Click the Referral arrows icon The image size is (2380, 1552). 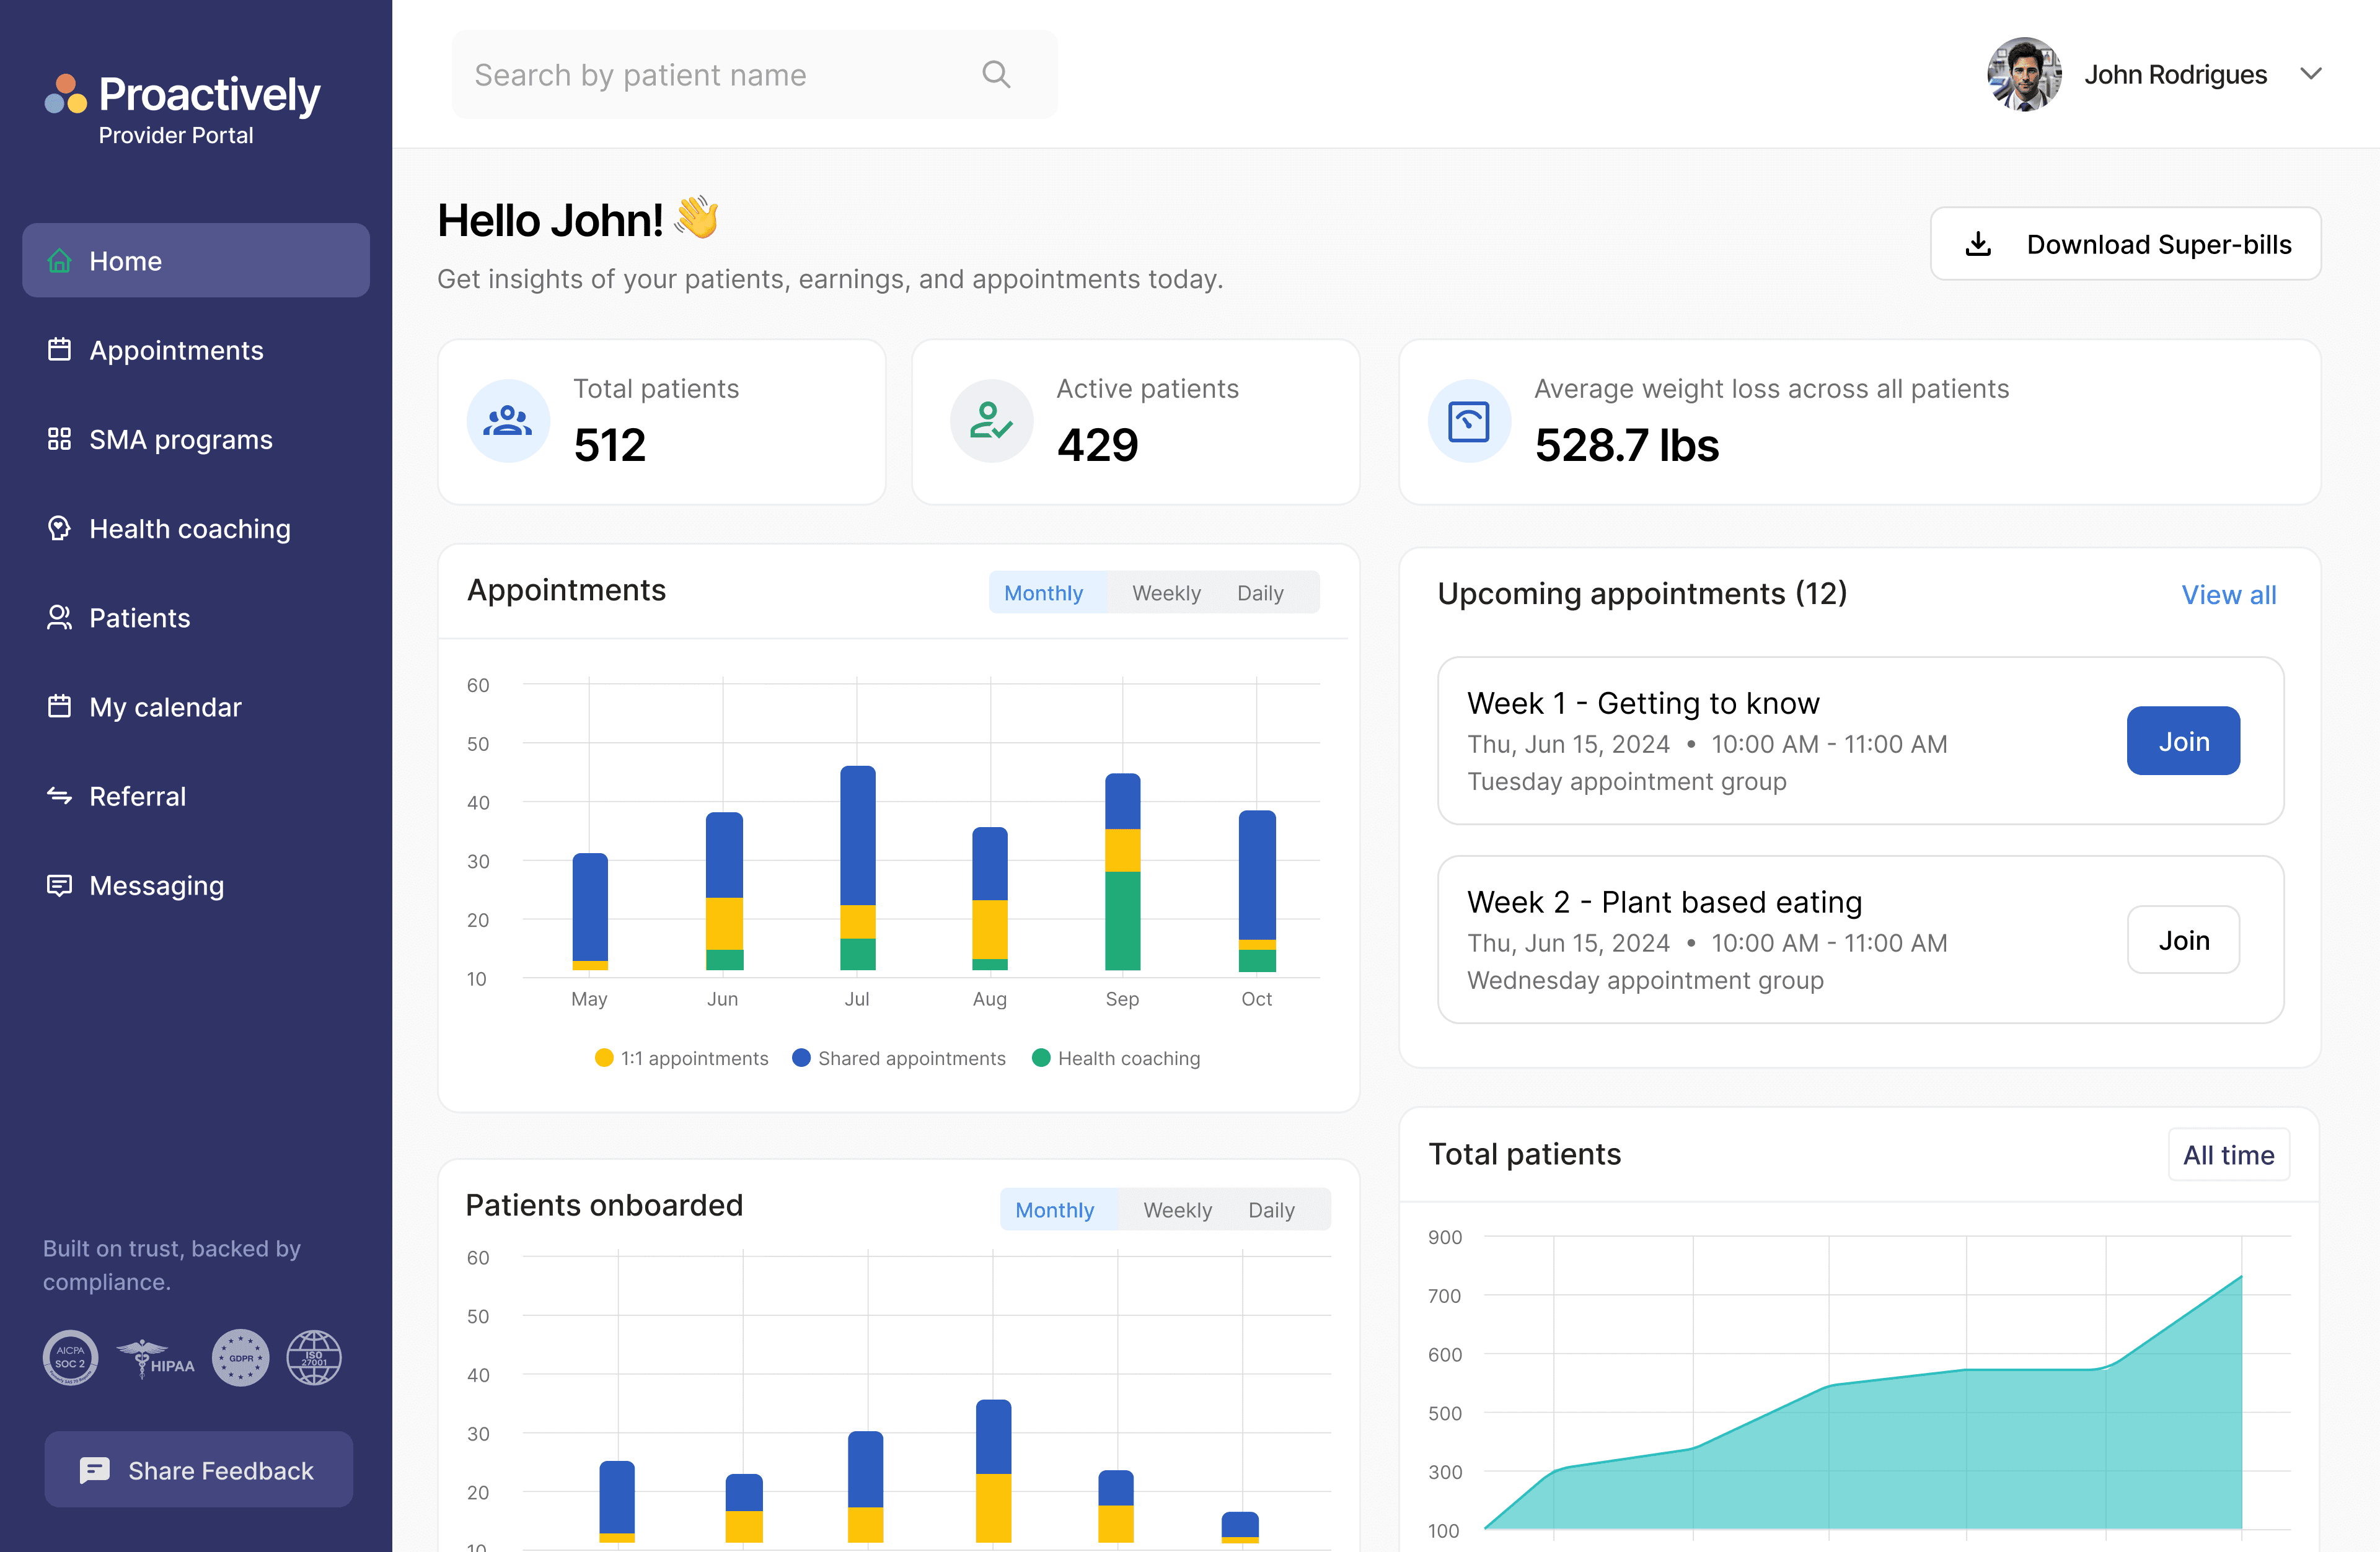point(60,796)
